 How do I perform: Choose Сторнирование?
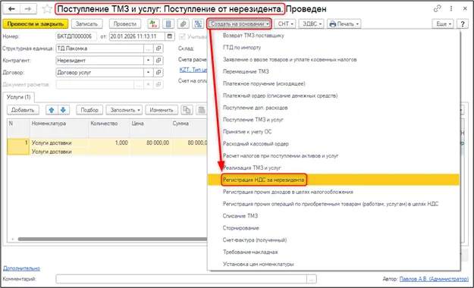pyautogui.click(x=334, y=228)
